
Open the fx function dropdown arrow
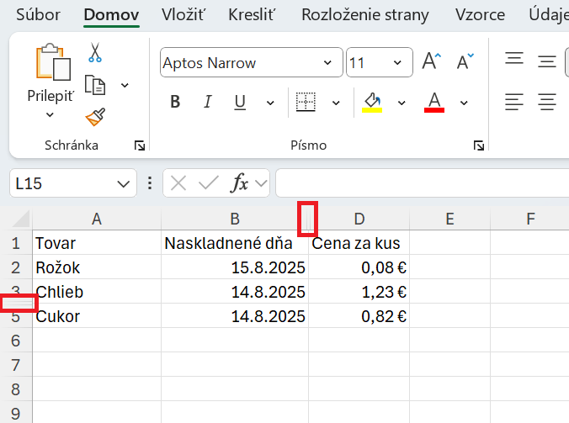pyautogui.click(x=261, y=183)
